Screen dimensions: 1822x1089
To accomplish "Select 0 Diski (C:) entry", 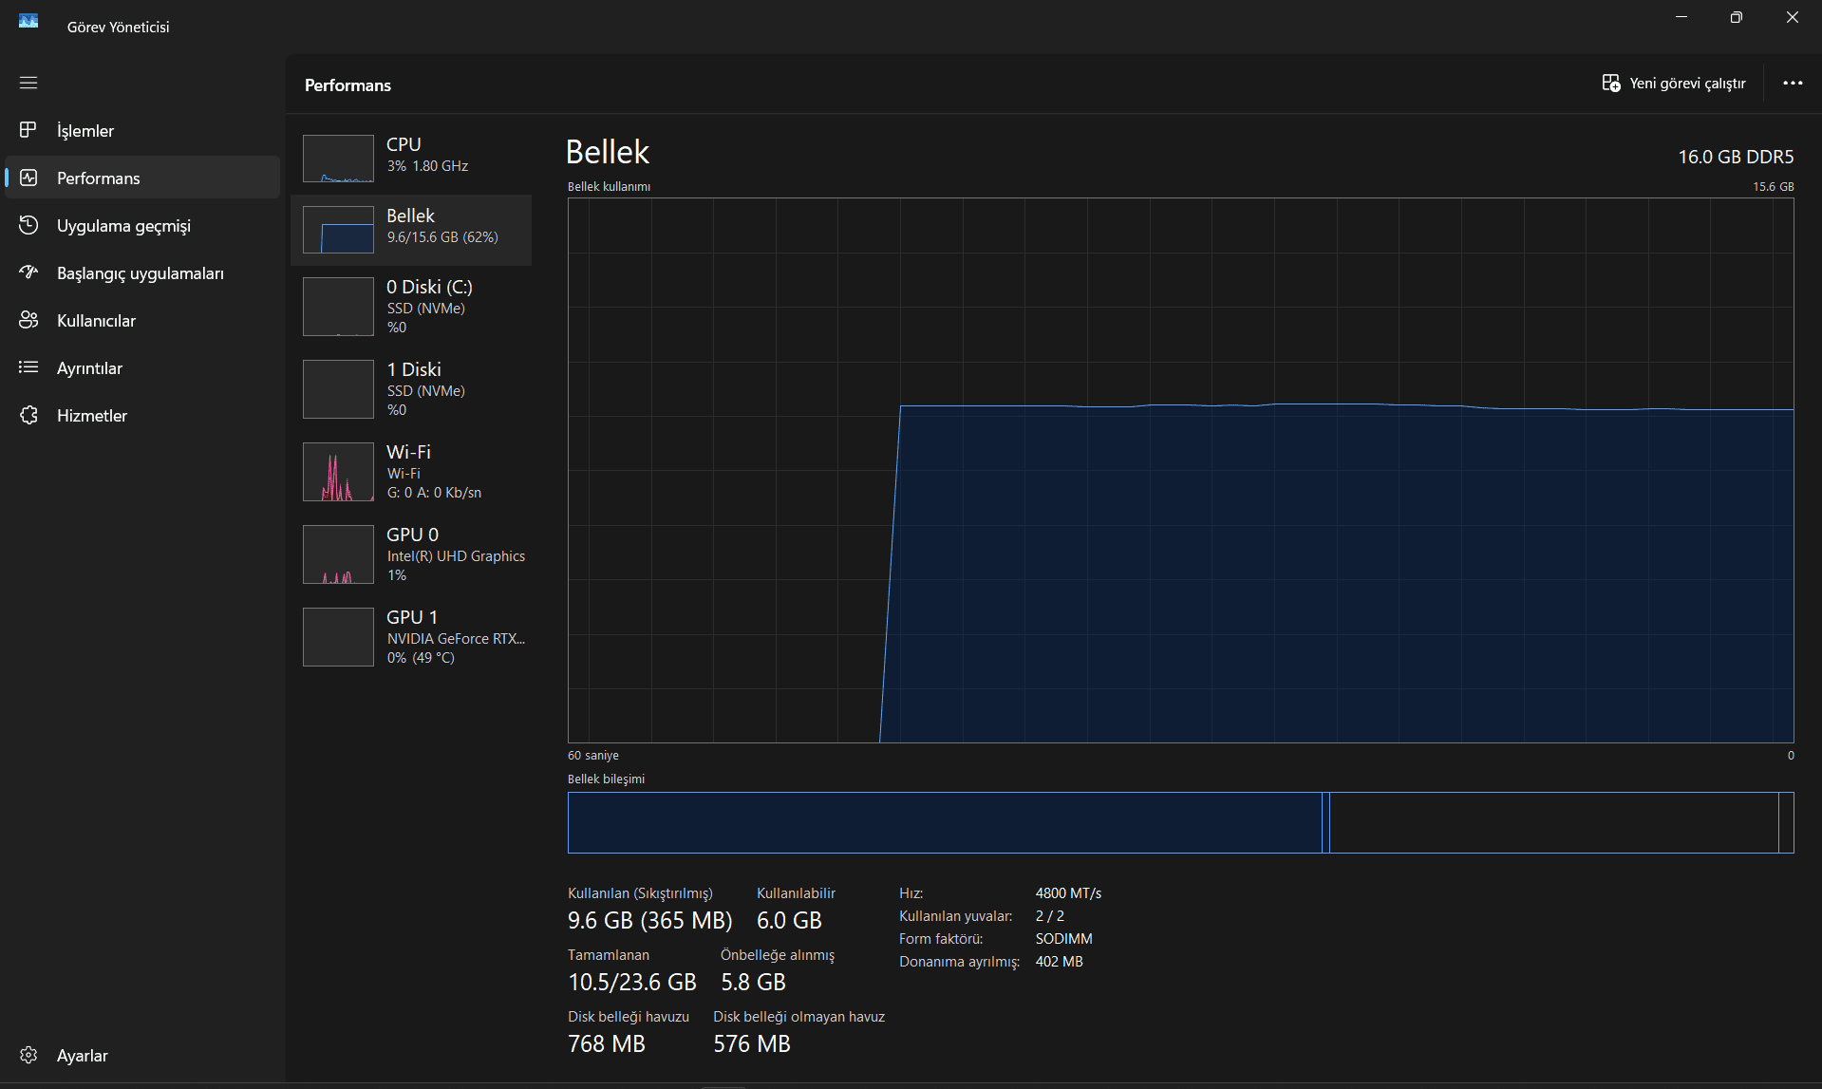I will coord(411,307).
